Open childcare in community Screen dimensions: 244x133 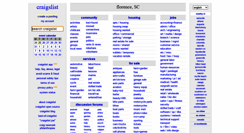click(x=75, y=30)
